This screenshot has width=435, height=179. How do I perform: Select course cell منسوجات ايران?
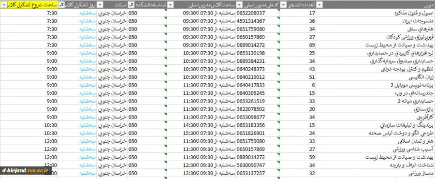[376, 21]
